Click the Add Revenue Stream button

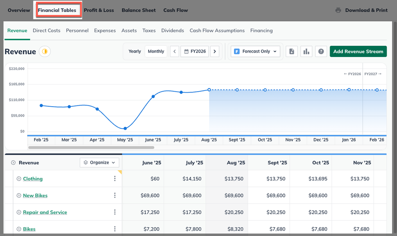point(358,51)
